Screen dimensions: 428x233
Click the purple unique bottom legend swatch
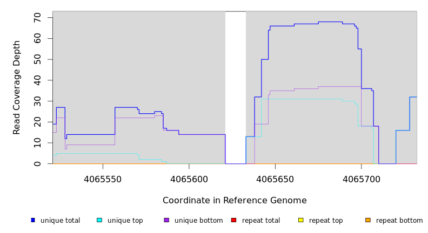[166, 220]
